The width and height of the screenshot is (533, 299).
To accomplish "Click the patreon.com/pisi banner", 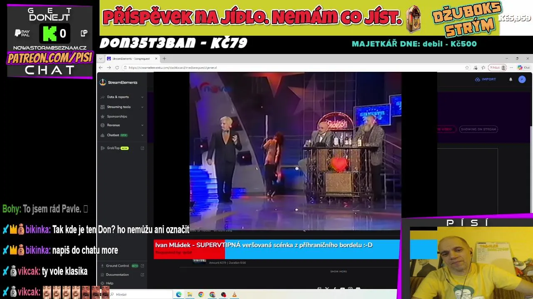I will click(x=50, y=58).
